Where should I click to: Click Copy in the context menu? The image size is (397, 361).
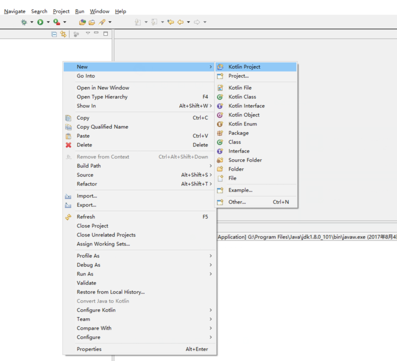coord(139,118)
